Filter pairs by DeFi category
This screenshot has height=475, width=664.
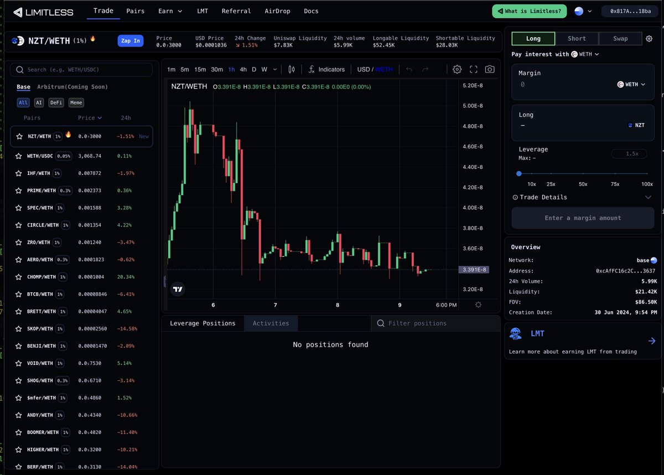[x=56, y=103]
